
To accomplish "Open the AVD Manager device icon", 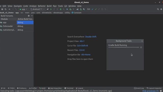I will 81,9.
